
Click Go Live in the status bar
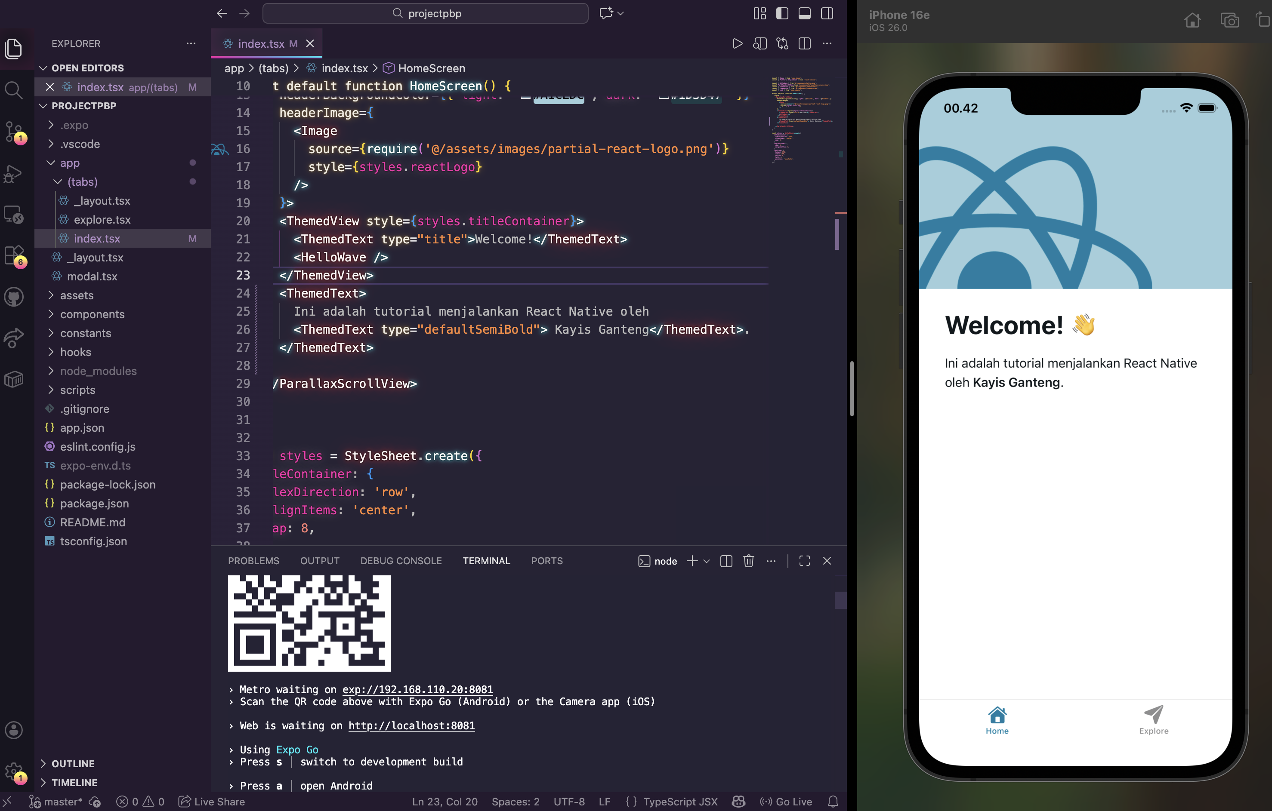point(786,802)
